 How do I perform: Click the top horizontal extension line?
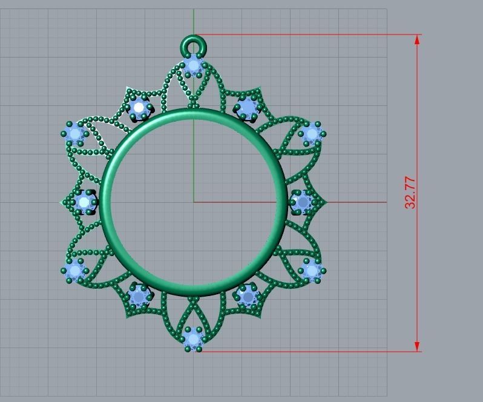pos(308,35)
